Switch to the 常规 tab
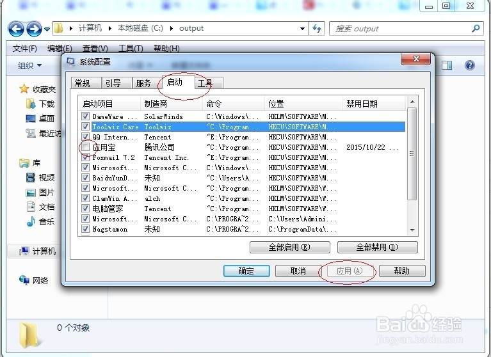This screenshot has width=491, height=357. click(x=86, y=83)
